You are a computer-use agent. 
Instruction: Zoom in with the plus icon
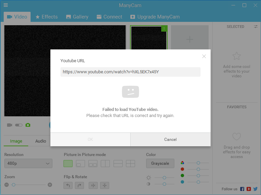50,185
